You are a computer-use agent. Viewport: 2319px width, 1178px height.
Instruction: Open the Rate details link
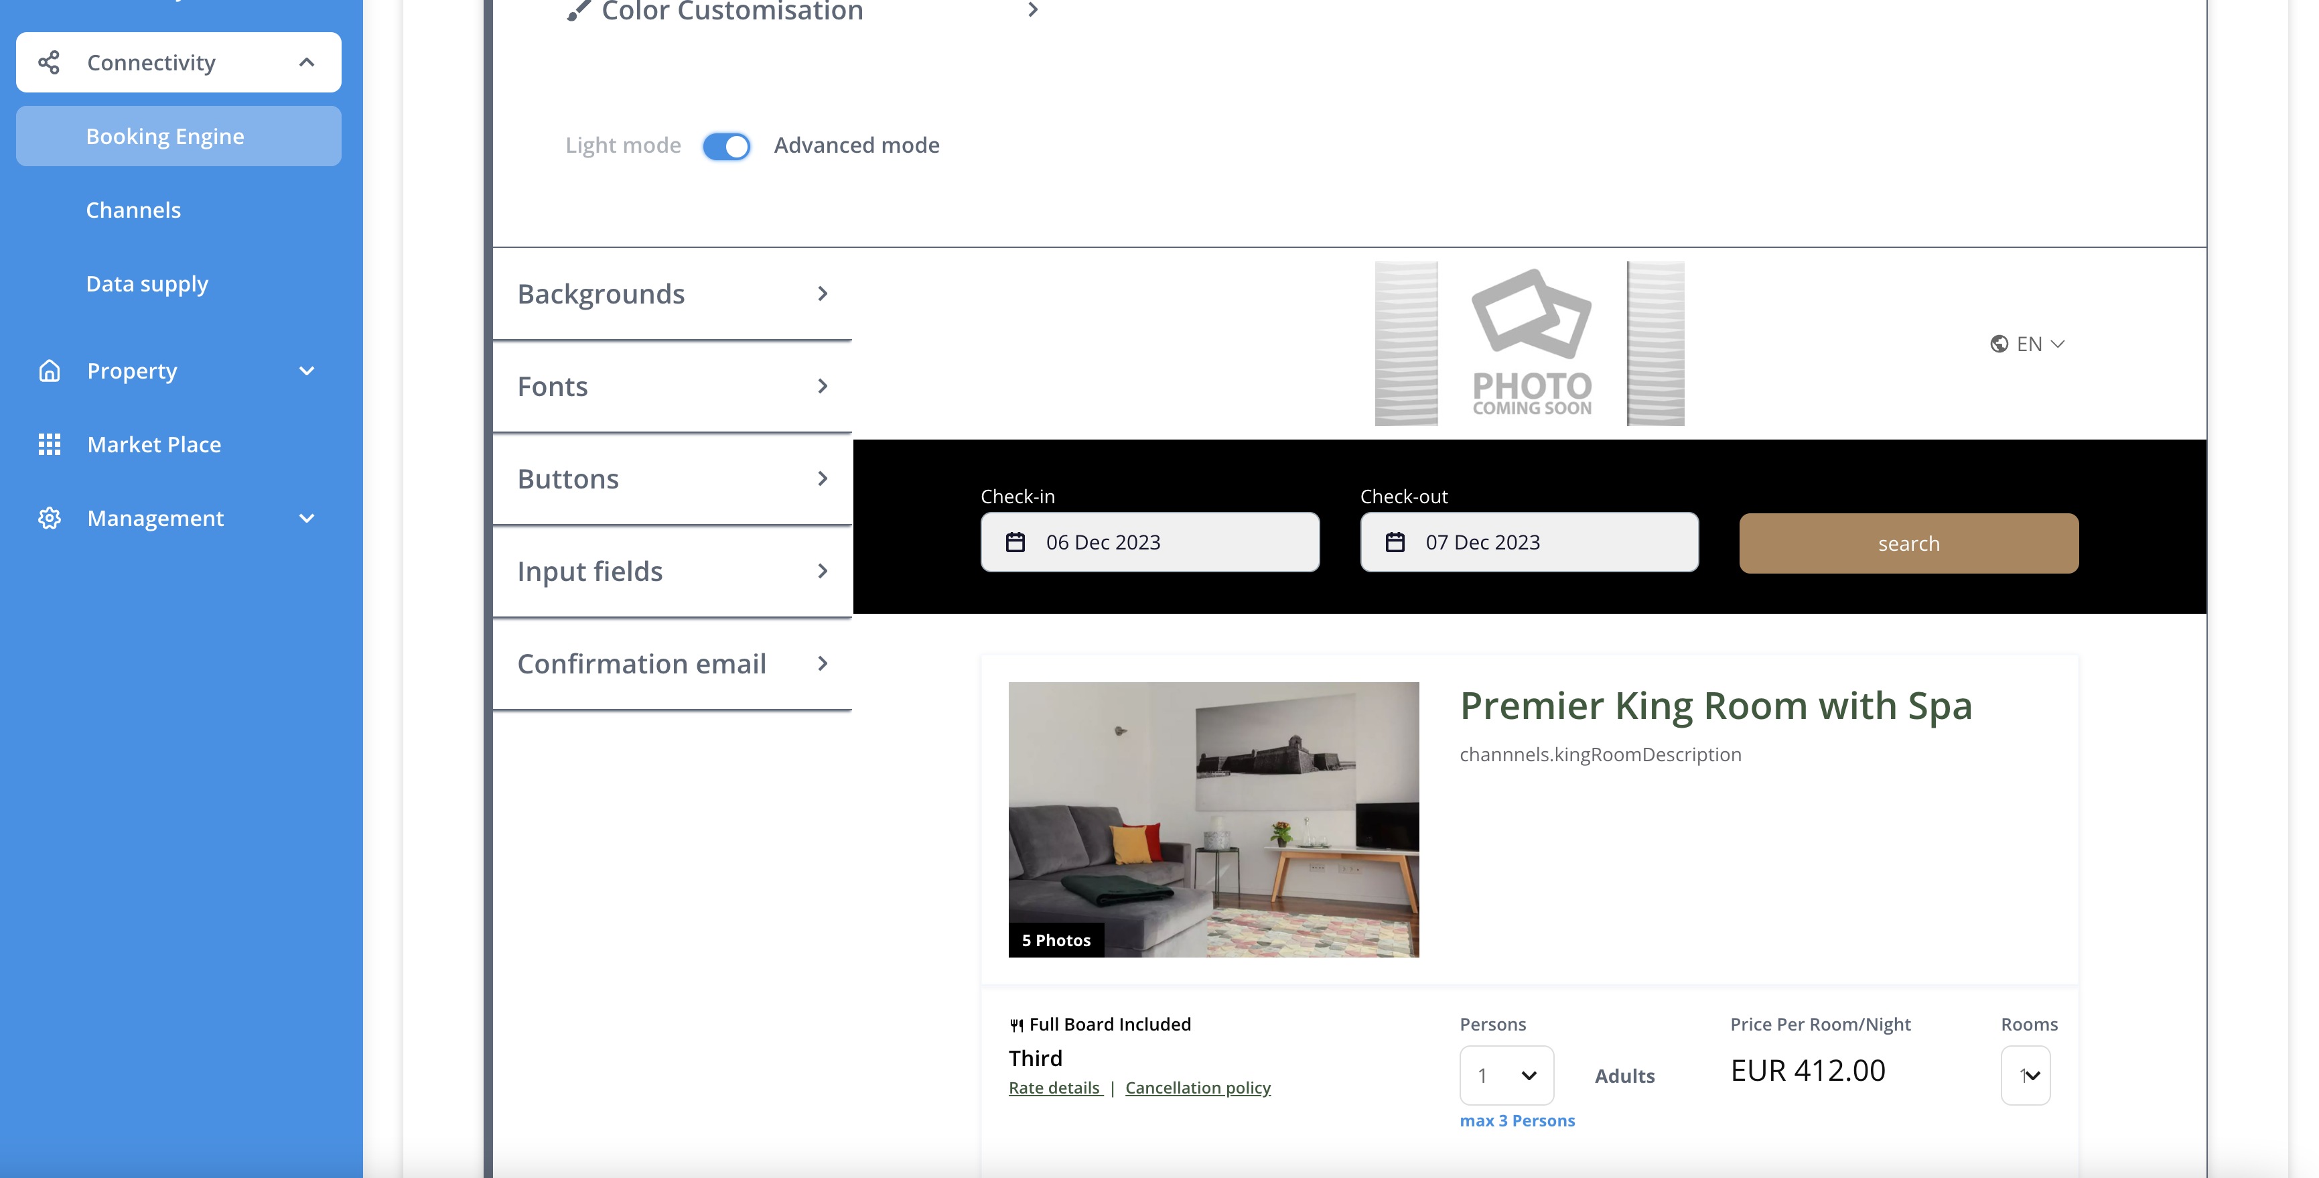pyautogui.click(x=1054, y=1087)
